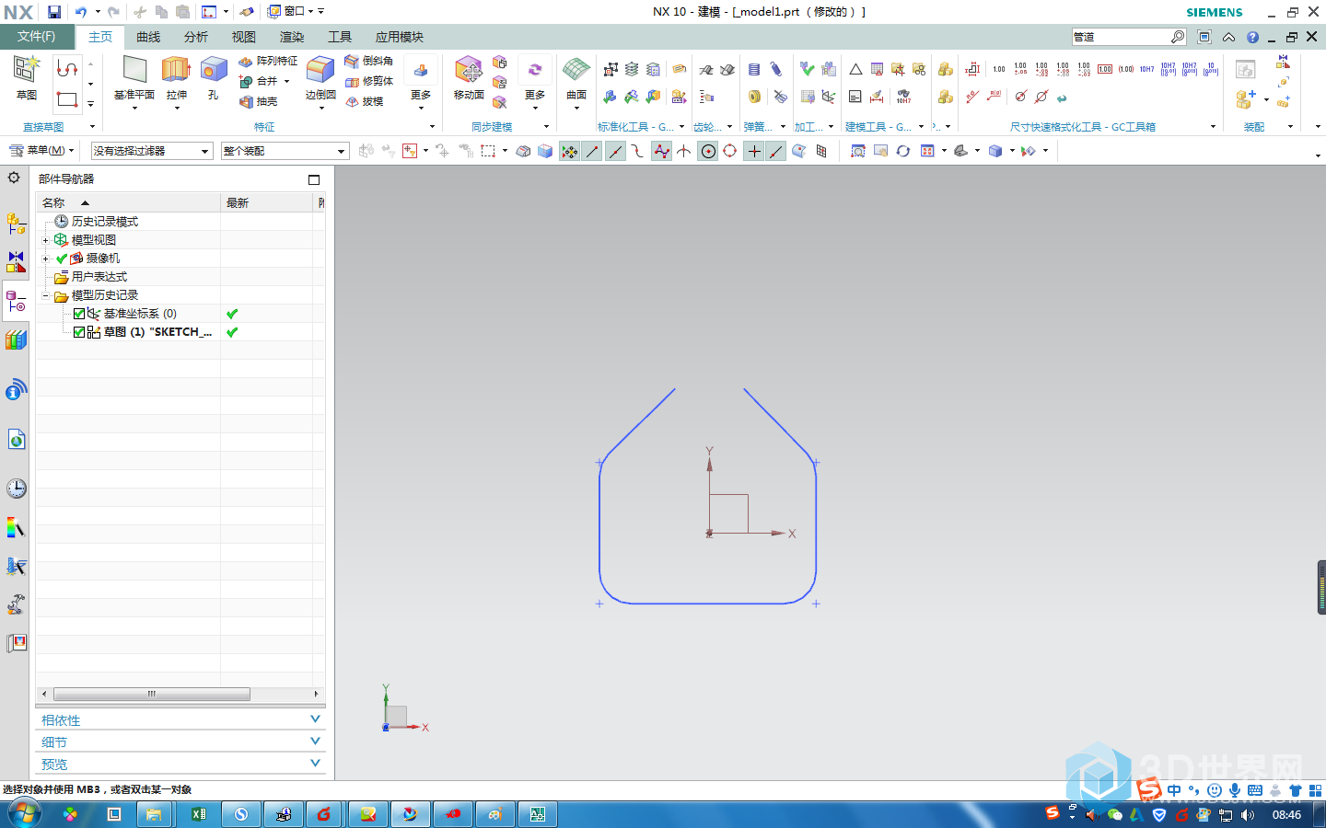Uncheck the 草图 (1) SKETCH checkbox
Image resolution: width=1326 pixels, height=828 pixels.
coord(79,332)
